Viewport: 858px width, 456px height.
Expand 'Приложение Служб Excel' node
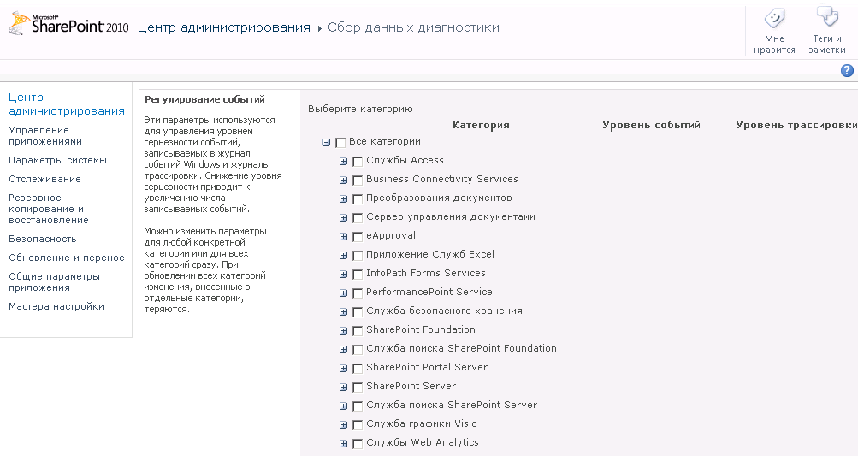point(344,256)
